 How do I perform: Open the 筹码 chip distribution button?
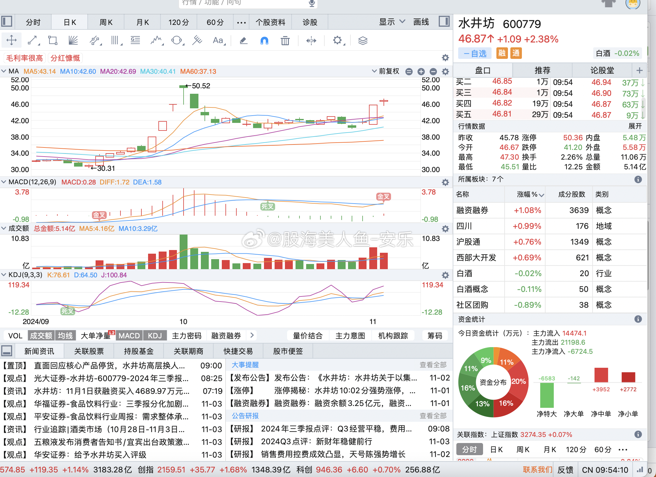point(435,336)
